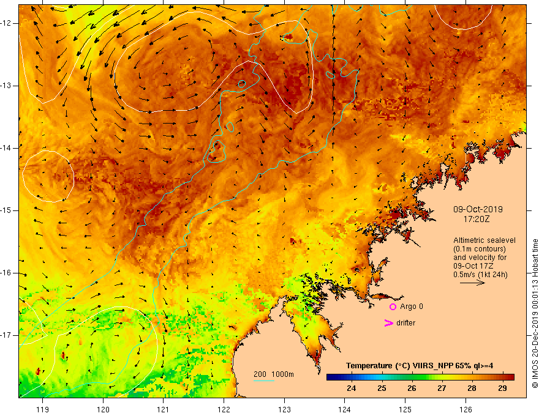Click the colorbar value 28
This screenshot has height=416, width=539.
point(472,388)
